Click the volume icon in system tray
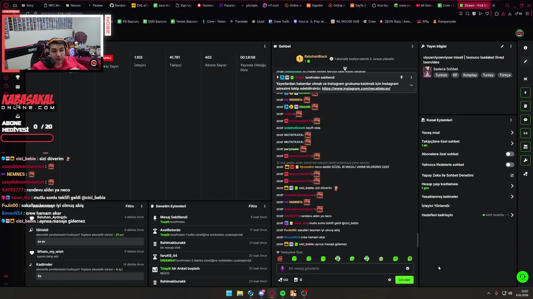Screen dimensions: 533x299 point(510,293)
